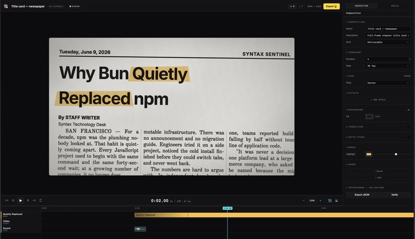Click the Description input field
The image size is (415, 239).
(388, 35)
